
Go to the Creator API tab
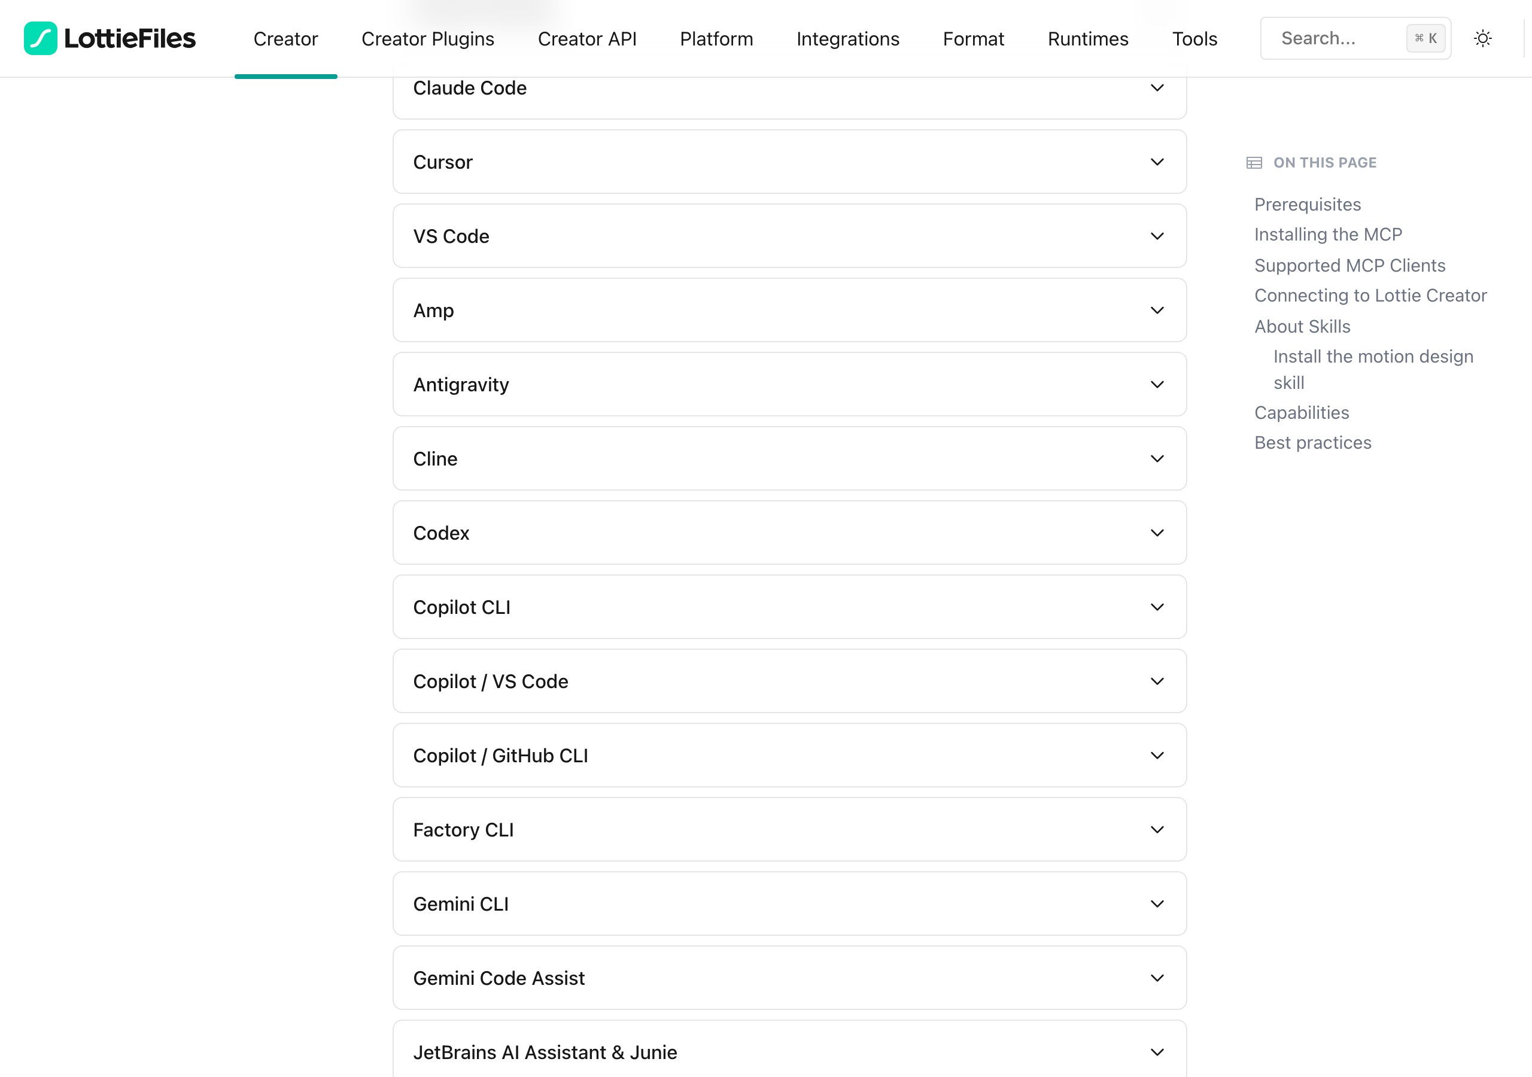587,39
